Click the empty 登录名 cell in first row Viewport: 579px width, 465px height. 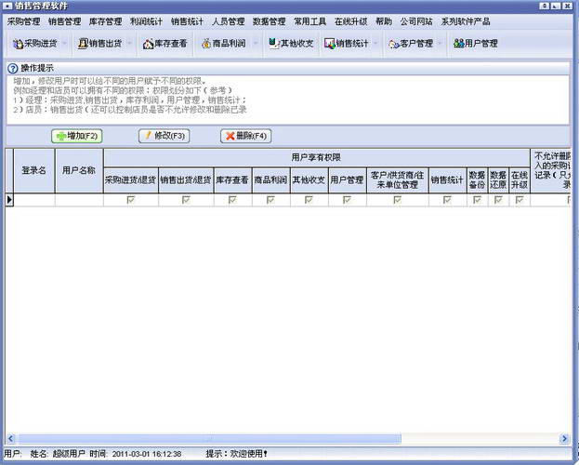tap(34, 200)
